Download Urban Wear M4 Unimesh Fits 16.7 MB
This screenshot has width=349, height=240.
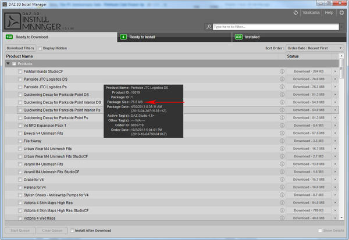[309, 149]
